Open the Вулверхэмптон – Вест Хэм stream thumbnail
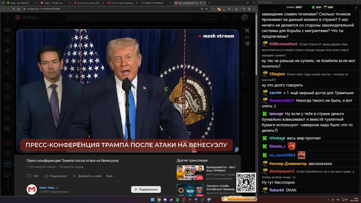The height and width of the screenshot is (203, 361). point(190,173)
